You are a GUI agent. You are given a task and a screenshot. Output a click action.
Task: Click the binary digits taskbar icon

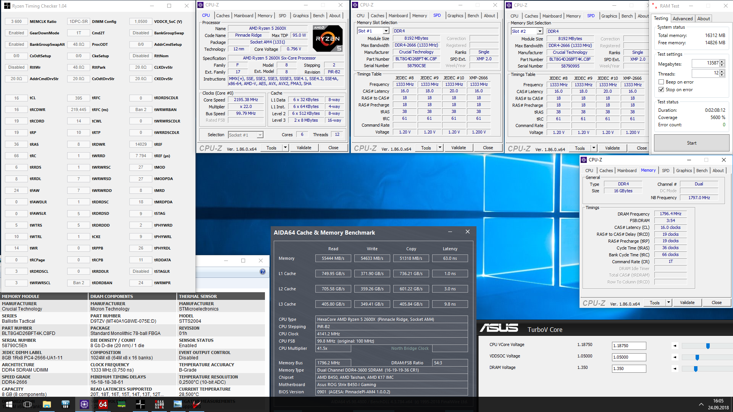tap(159, 404)
